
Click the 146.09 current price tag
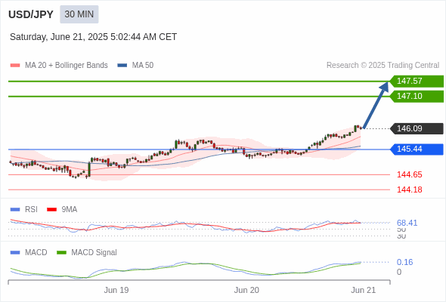click(x=417, y=128)
